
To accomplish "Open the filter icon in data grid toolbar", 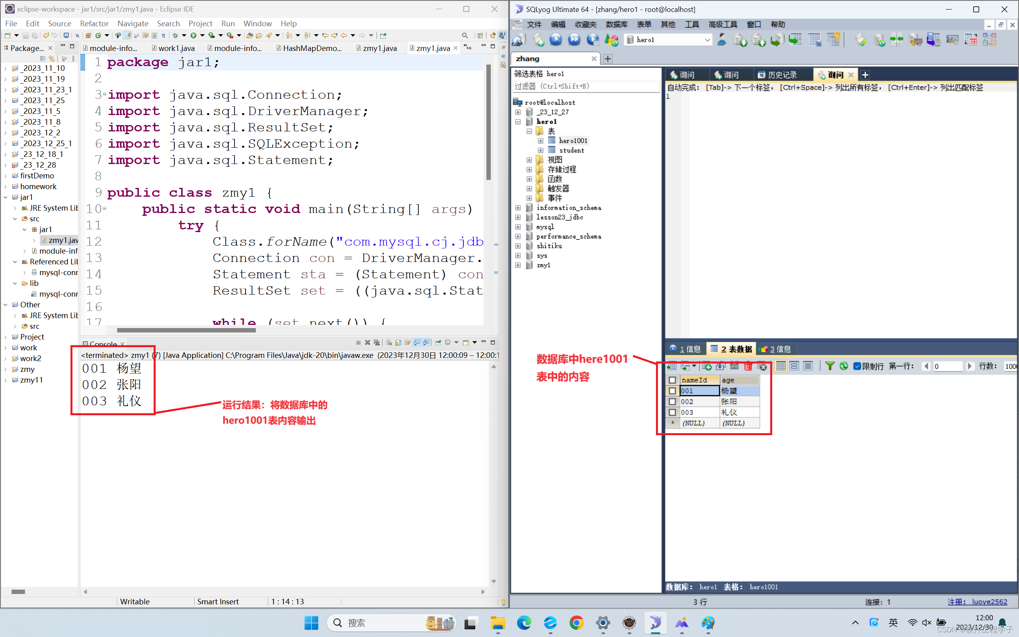I will (x=830, y=366).
